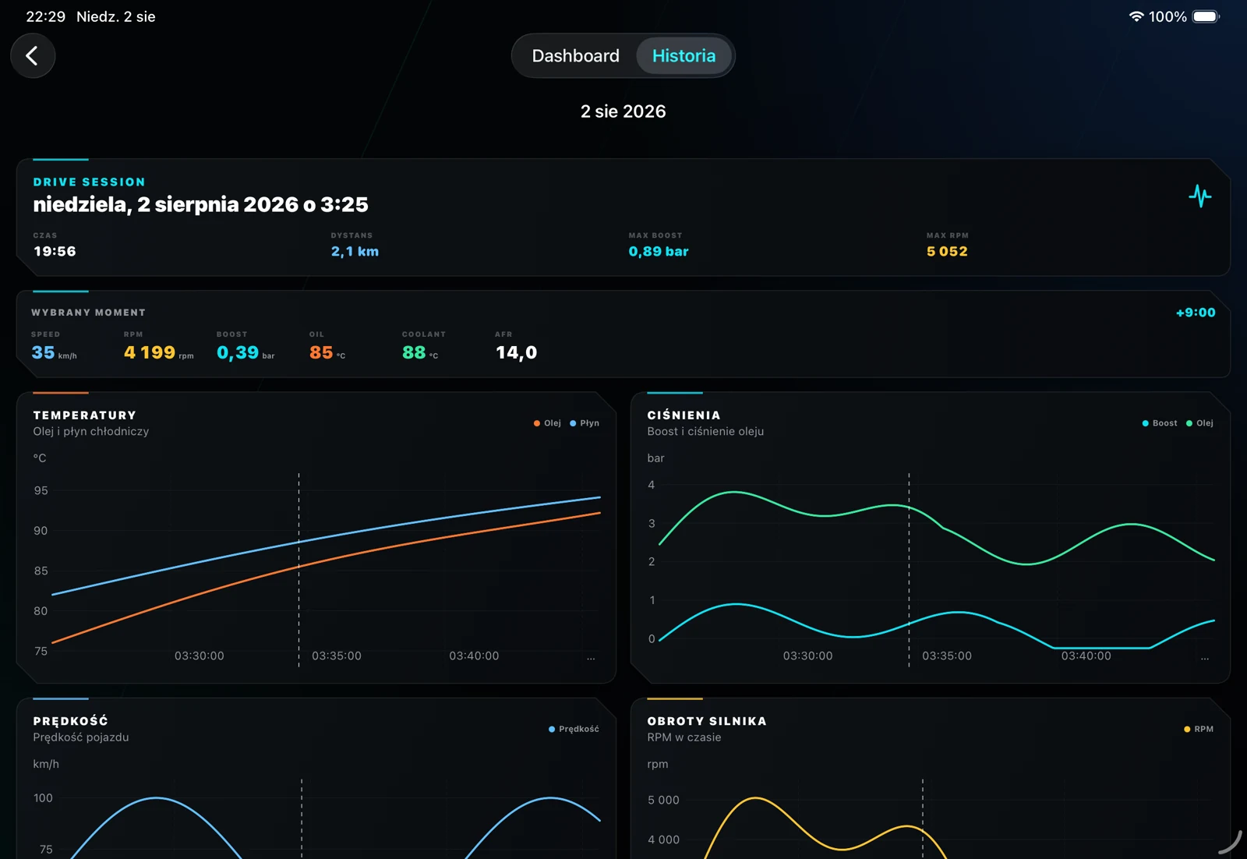
Task: Select the Historia tab
Action: coord(684,56)
